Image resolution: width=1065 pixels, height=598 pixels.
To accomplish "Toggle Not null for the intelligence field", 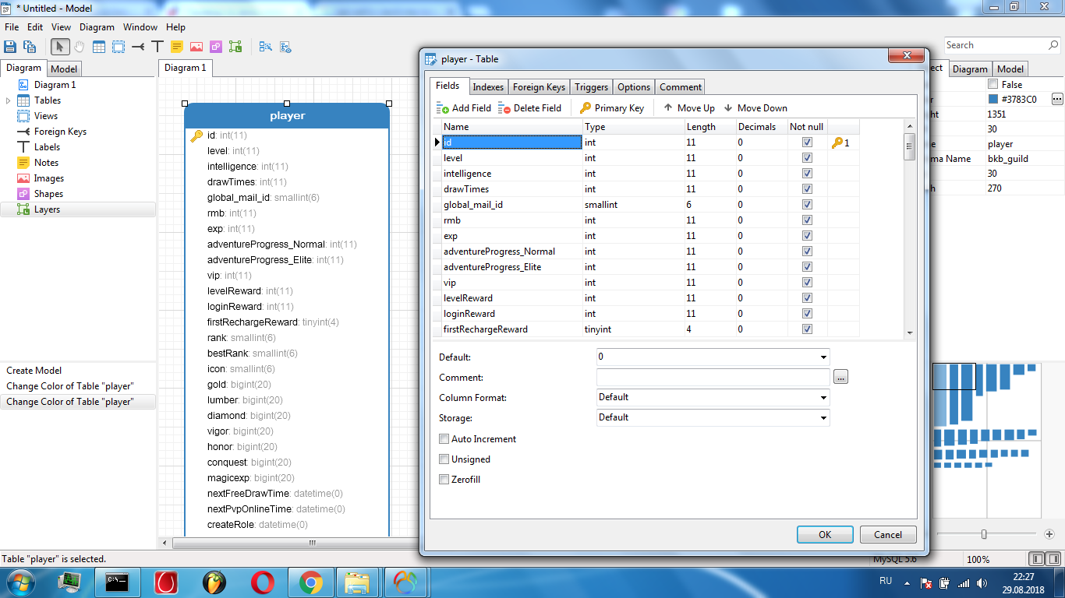I will [x=807, y=174].
